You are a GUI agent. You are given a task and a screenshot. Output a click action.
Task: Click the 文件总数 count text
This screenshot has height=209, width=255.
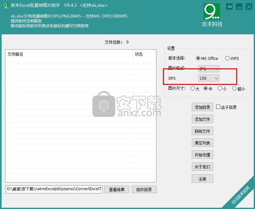(x=117, y=42)
